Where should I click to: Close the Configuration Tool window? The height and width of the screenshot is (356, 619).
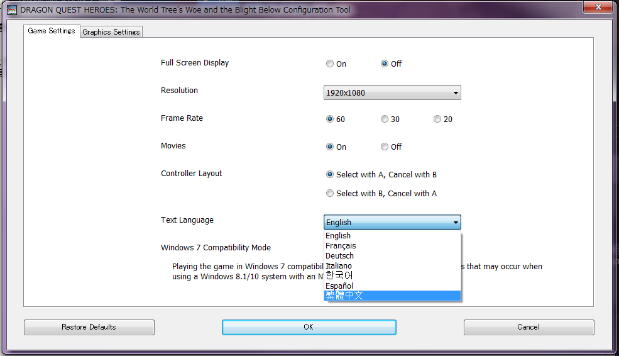(x=598, y=7)
